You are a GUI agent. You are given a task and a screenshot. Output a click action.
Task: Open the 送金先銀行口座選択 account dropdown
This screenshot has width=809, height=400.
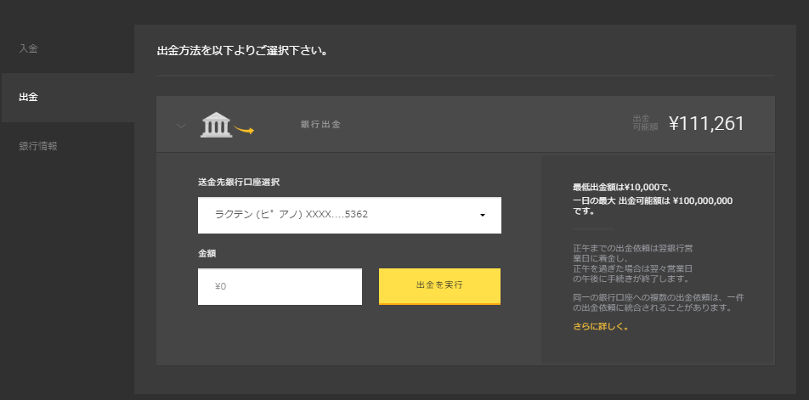(x=349, y=215)
